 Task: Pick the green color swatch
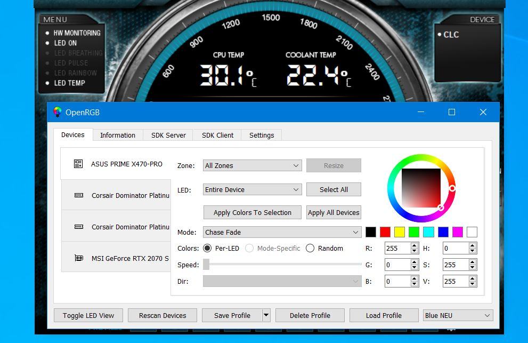pos(414,232)
